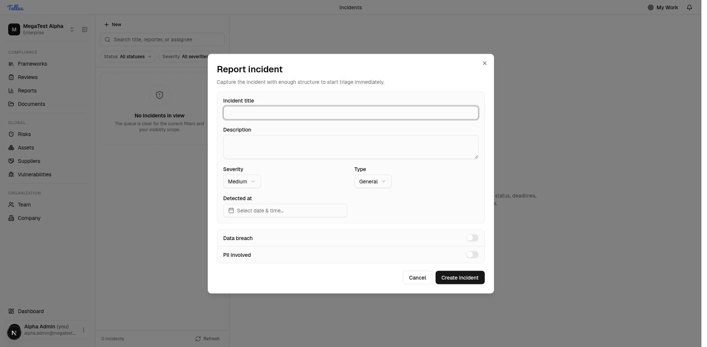Click the empty-state shield alert icon

coord(160,95)
